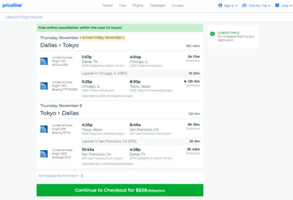Click 'Airbus A319' aircraft text

click(x=60, y=65)
